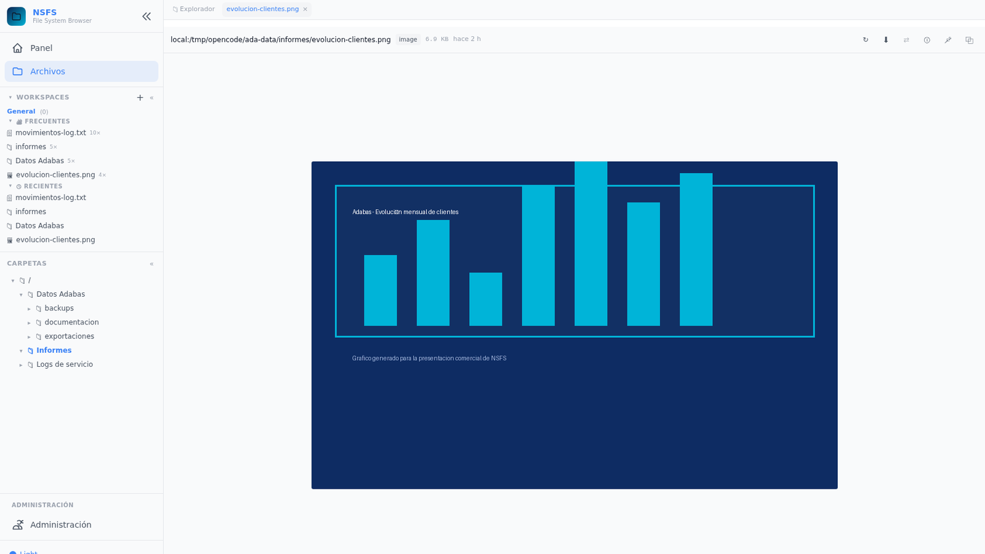Open the Panel home page
This screenshot has width=985, height=554.
coord(81,48)
